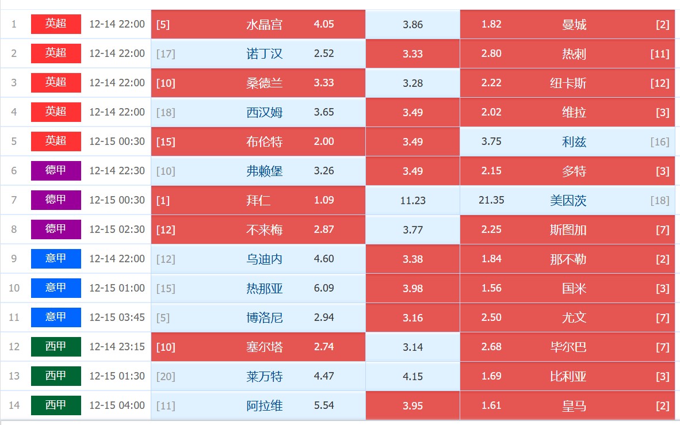This screenshot has height=425, width=680.
Task: Toggle the 2.94 home odds for 博洛尼
Action: click(324, 317)
